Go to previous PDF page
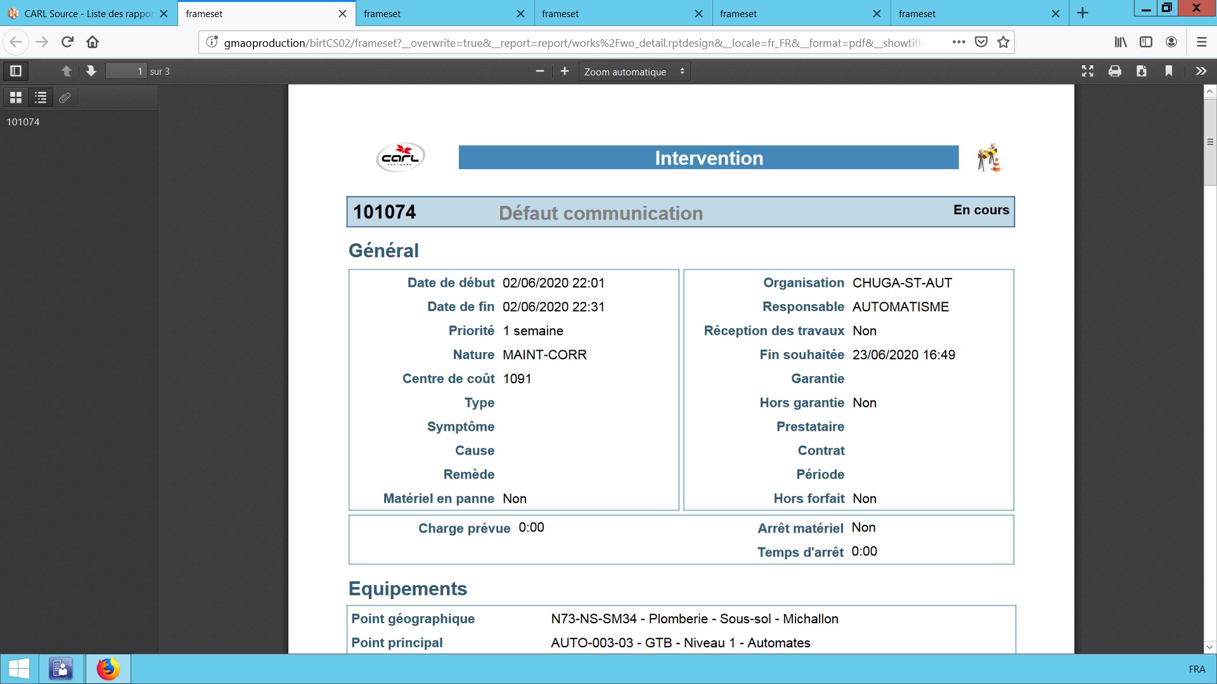The height and width of the screenshot is (684, 1217). point(67,71)
